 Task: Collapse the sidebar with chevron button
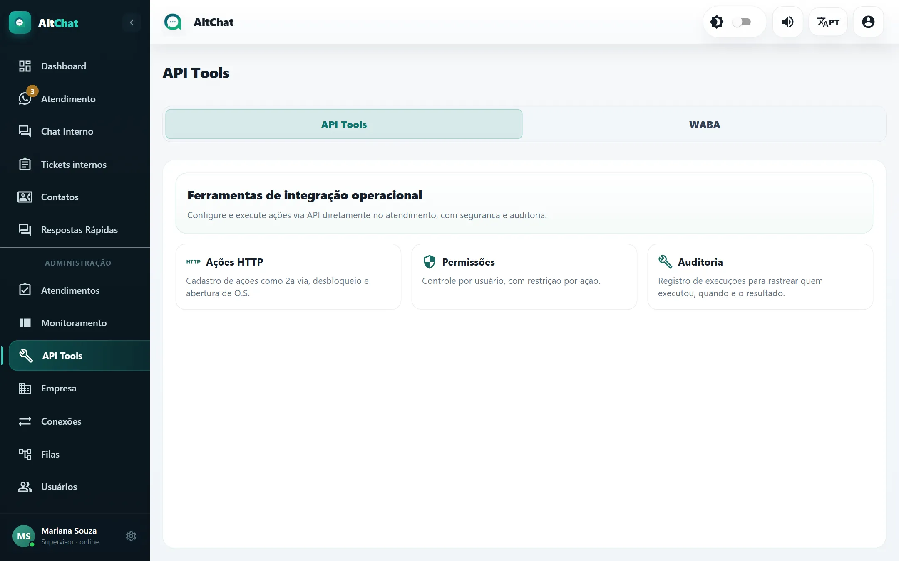click(x=132, y=22)
